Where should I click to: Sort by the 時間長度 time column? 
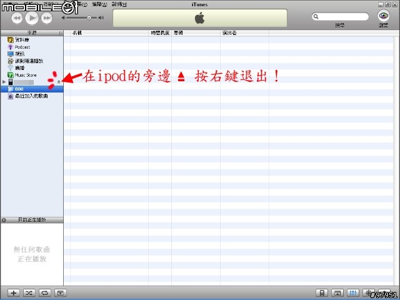point(160,33)
